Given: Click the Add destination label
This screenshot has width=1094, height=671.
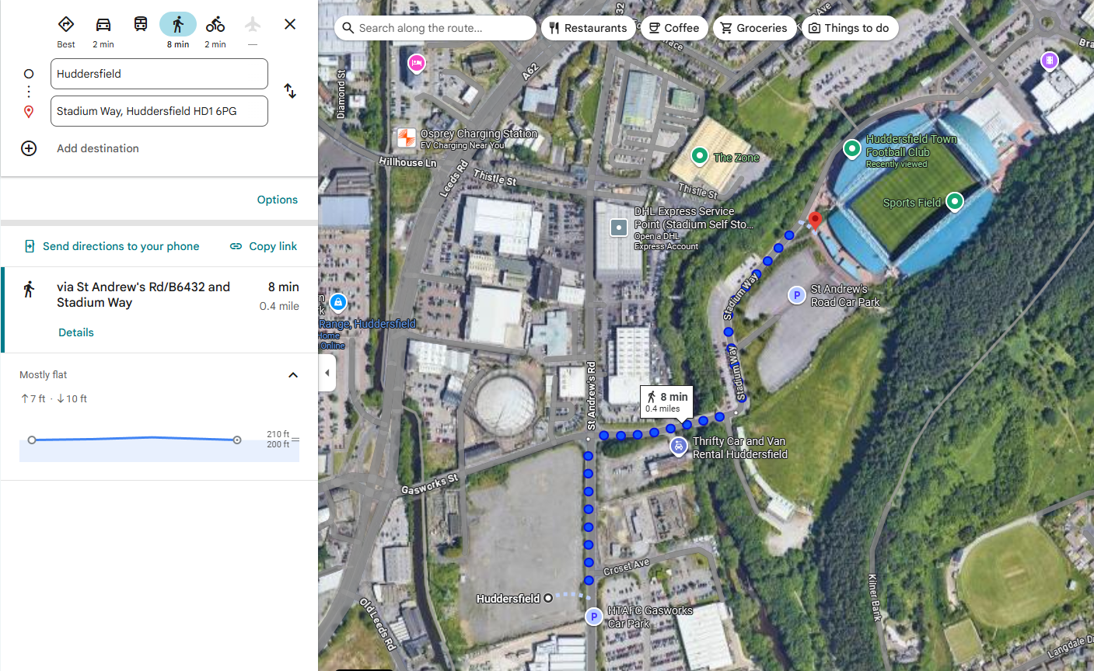Looking at the screenshot, I should pyautogui.click(x=98, y=148).
